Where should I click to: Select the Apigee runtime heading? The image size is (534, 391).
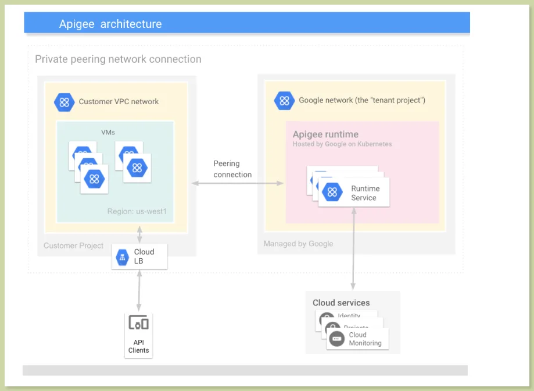325,134
